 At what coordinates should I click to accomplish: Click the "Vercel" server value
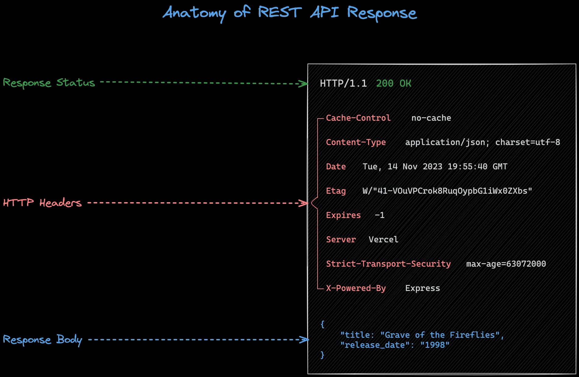[383, 240]
